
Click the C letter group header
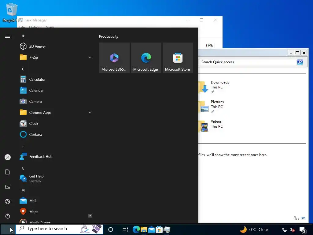(23, 69)
